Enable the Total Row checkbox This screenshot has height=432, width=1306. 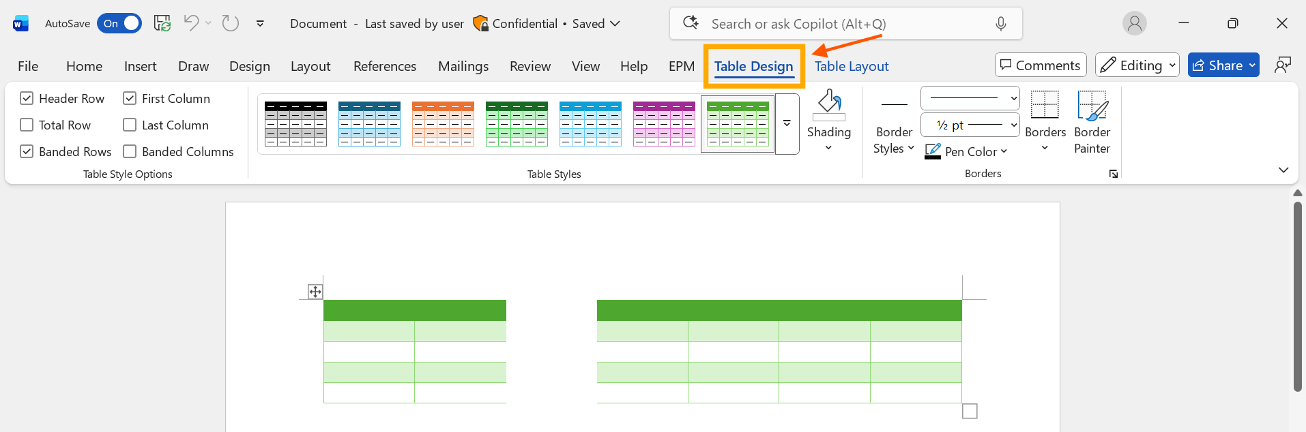tap(27, 125)
